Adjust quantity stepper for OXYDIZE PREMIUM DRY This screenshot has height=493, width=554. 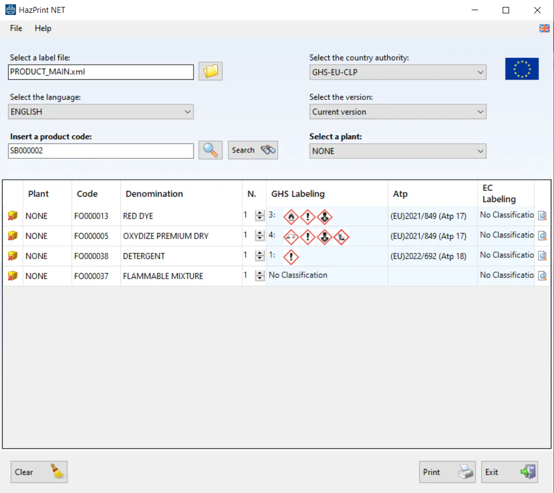260,235
